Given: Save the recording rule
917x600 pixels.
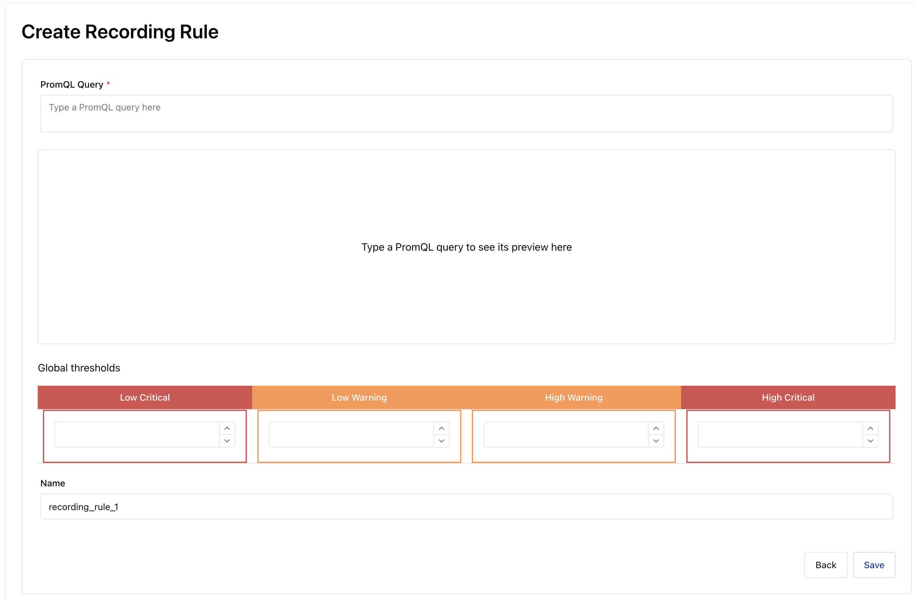Looking at the screenshot, I should click(874, 565).
